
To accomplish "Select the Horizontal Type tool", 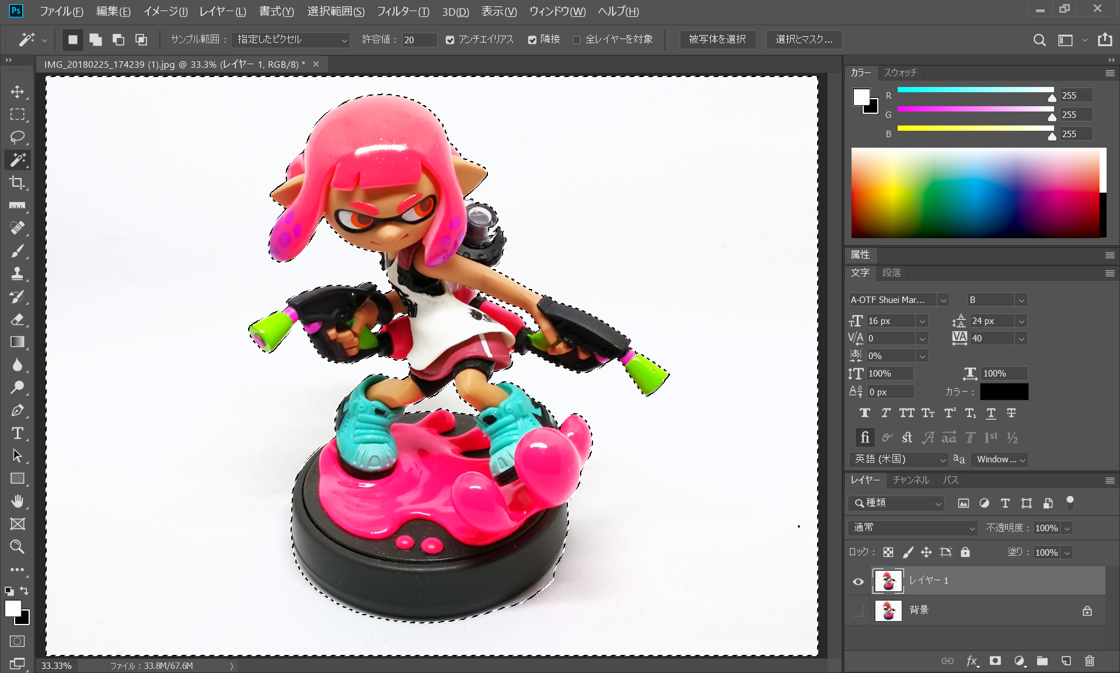I will point(18,433).
